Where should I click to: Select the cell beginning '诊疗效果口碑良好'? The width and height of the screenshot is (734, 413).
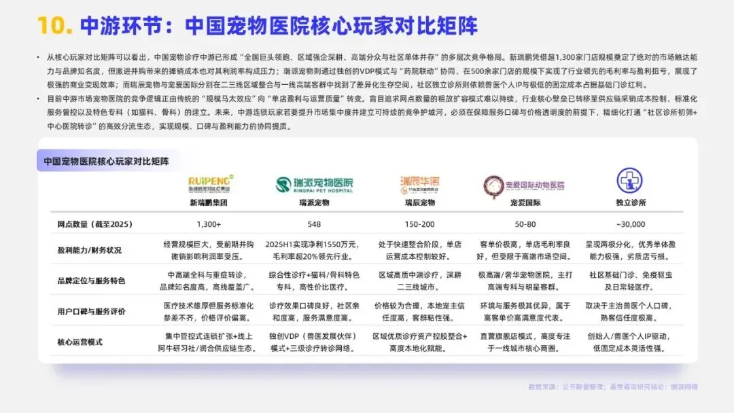click(314, 312)
